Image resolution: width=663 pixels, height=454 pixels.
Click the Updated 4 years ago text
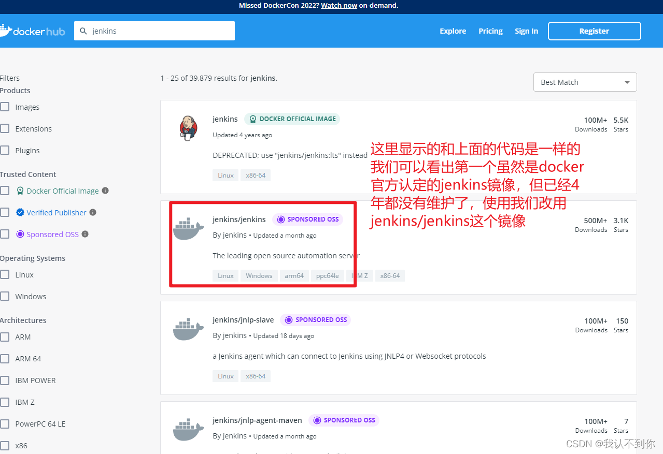tap(242, 135)
